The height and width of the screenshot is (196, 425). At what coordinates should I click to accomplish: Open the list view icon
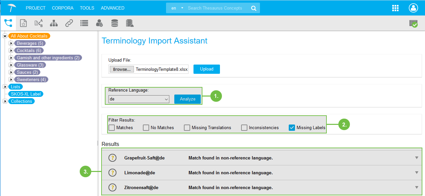tap(84, 23)
